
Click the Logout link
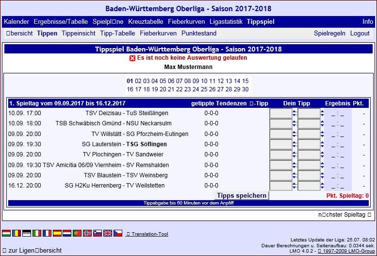tap(360, 34)
